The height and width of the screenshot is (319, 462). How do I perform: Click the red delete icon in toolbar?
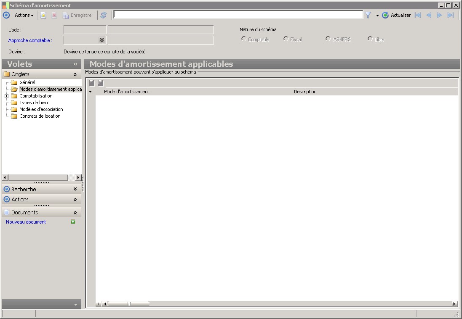pos(54,15)
